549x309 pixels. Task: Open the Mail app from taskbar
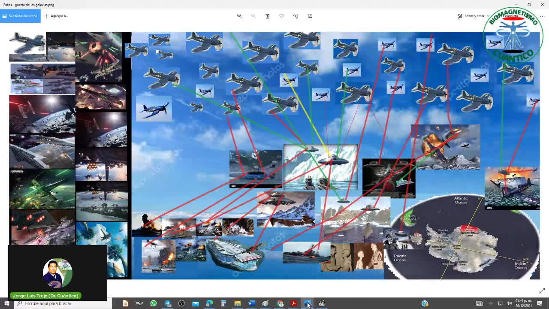196,303
